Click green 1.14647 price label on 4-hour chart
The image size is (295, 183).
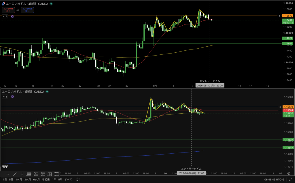288,43
